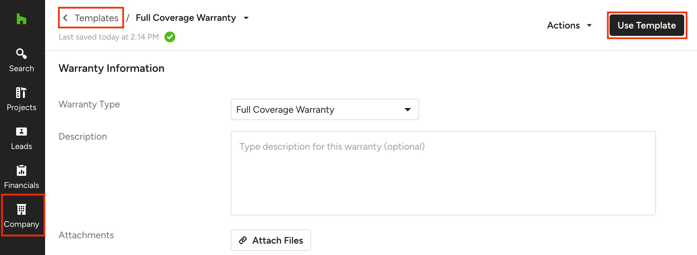Go to Leads using the contact card icon

pyautogui.click(x=22, y=132)
